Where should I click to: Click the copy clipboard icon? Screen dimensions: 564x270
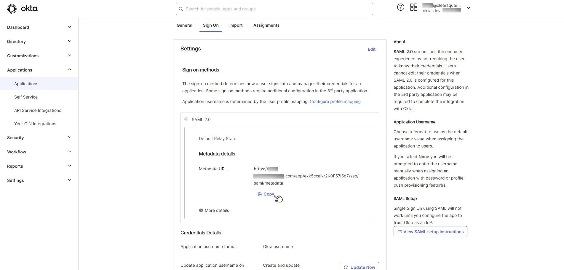(x=260, y=194)
